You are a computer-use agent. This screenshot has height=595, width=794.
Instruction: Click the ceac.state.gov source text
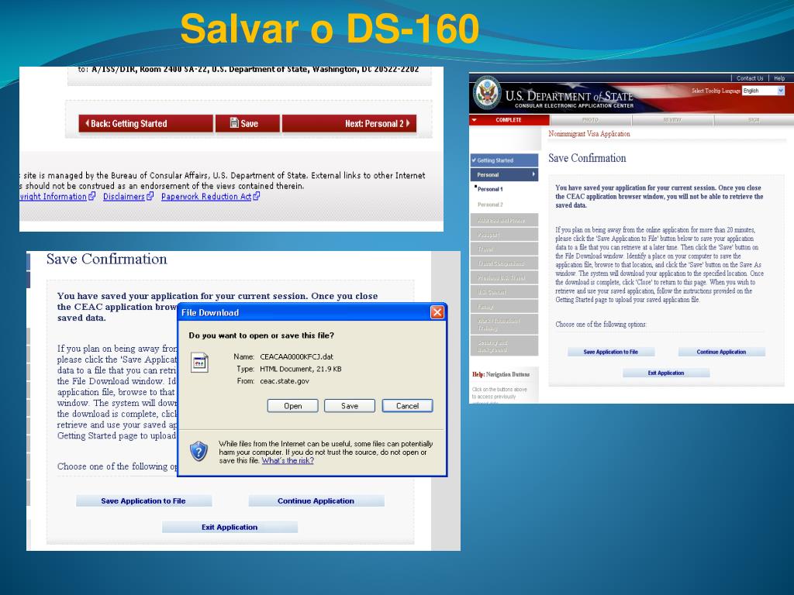pos(284,381)
